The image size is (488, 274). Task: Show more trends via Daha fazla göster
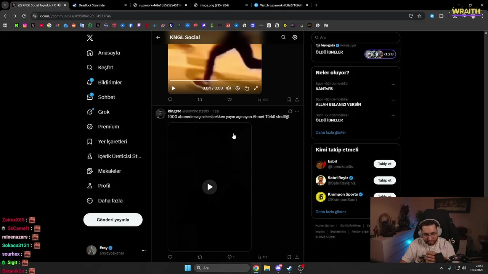coord(331,132)
